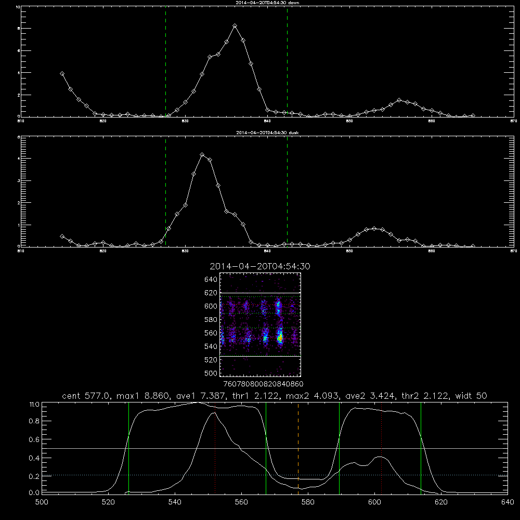Click the red dotted line near 552 in bottom plot
This screenshot has width=520, height=520.
point(215,448)
